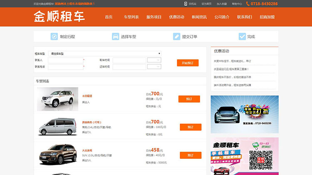Screen dimensions: 312x175
Task: Click the 制定行程 compass step icon
Action: pyautogui.click(x=54, y=36)
